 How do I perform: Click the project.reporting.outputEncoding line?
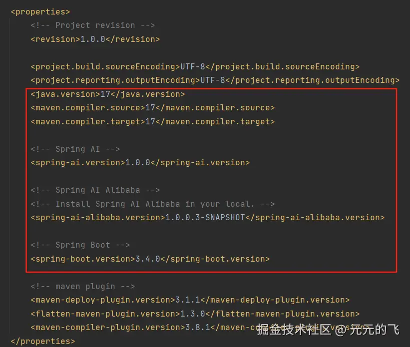click(x=215, y=80)
